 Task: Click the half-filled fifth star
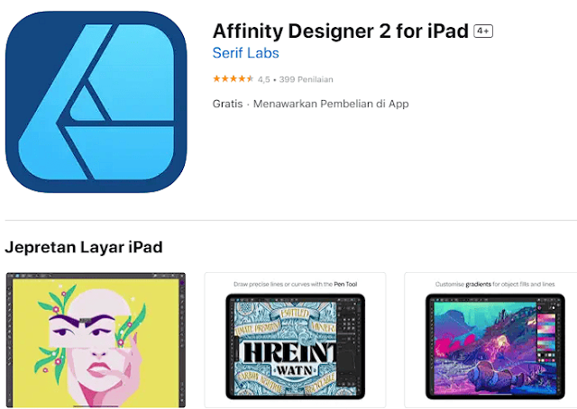pyautogui.click(x=250, y=78)
